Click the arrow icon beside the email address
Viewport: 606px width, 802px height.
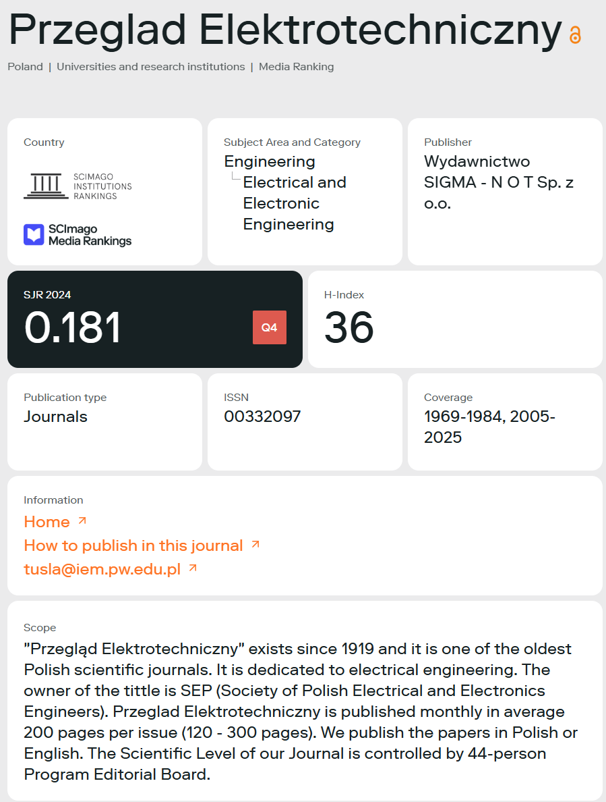[193, 568]
